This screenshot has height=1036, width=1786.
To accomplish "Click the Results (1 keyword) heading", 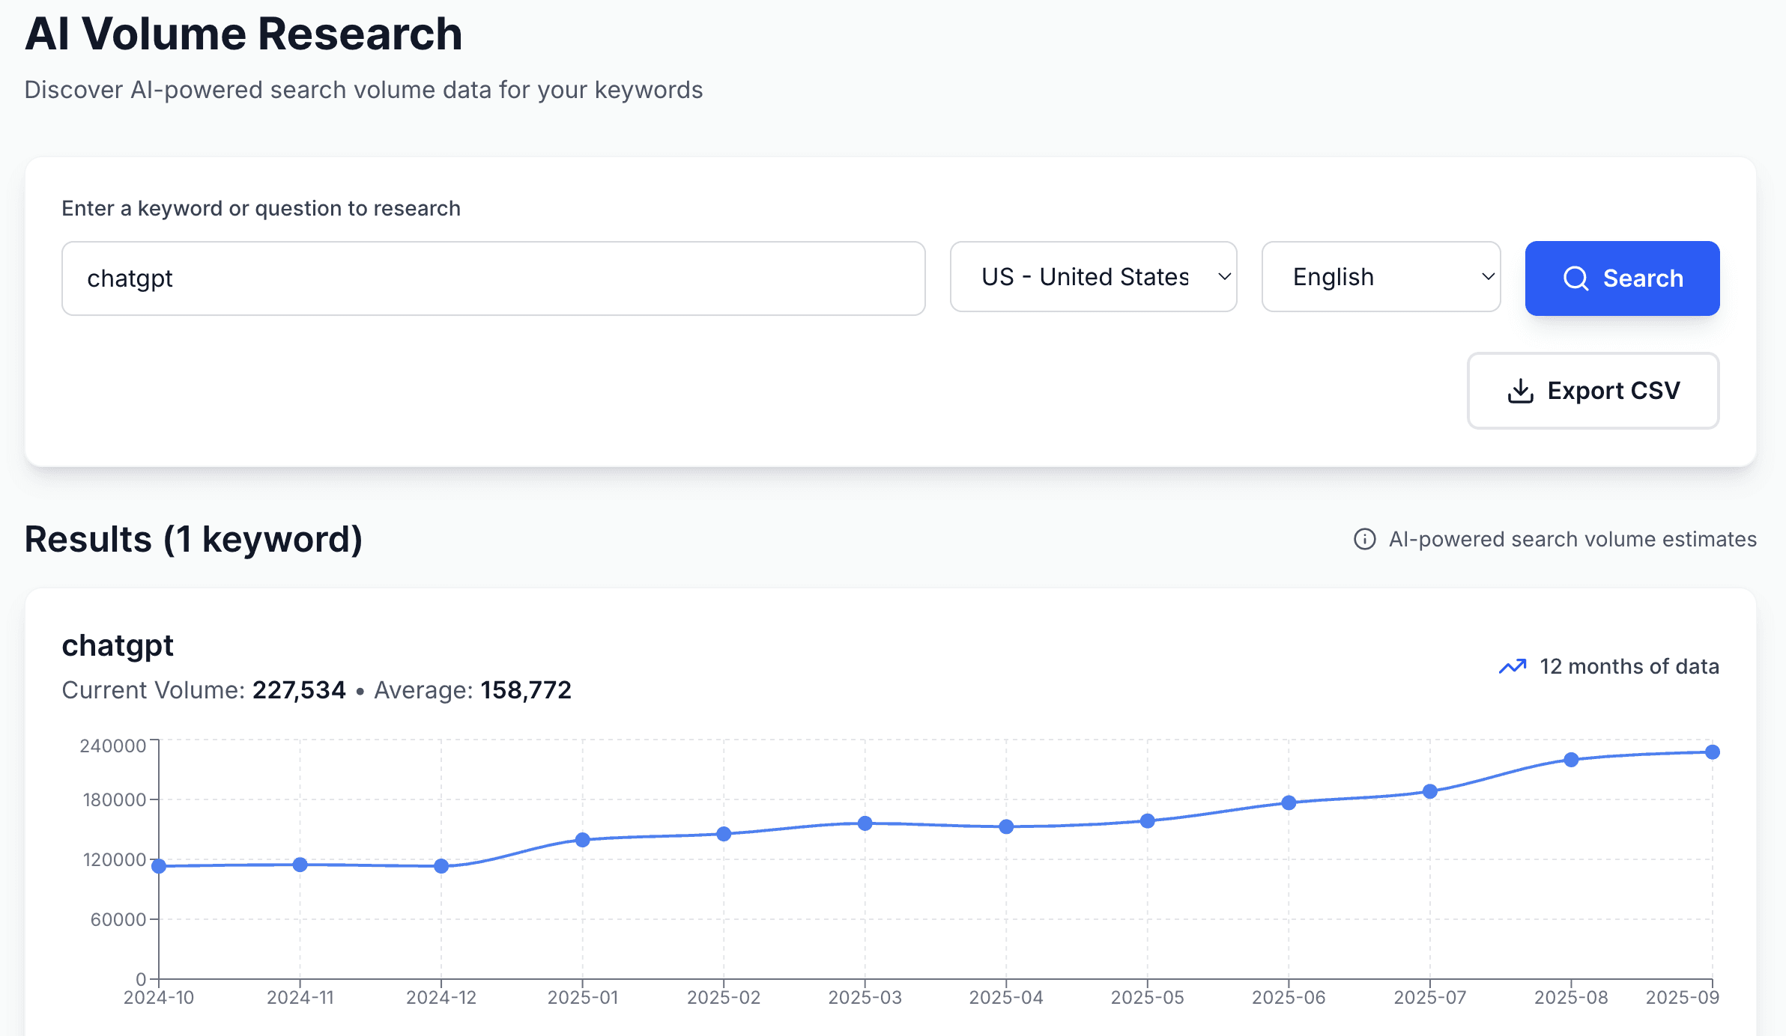I will coord(193,538).
